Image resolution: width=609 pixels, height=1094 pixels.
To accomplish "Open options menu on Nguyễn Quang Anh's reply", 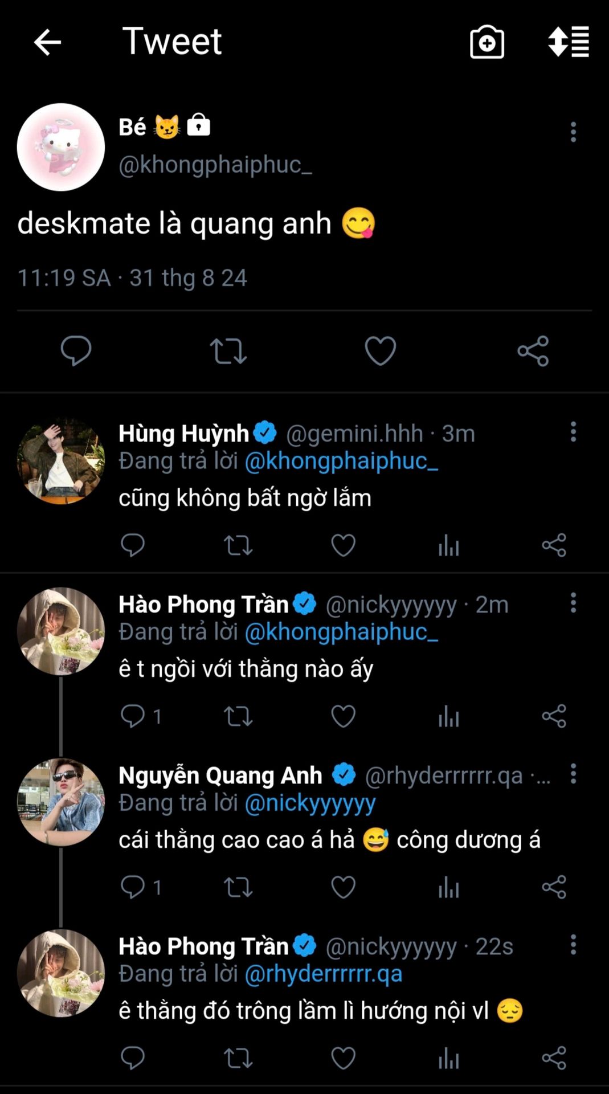I will [x=573, y=774].
